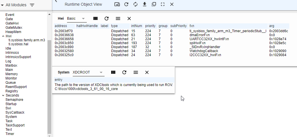Click the download/save icon in top toolbar
Viewport: 297px width, 137px height.
pos(145,4)
